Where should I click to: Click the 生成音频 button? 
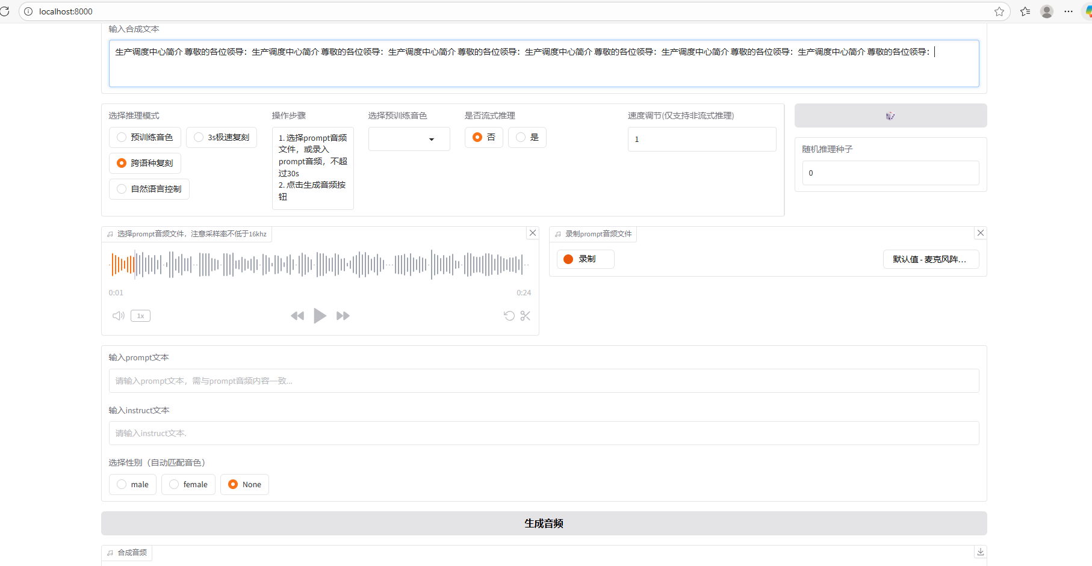(543, 523)
